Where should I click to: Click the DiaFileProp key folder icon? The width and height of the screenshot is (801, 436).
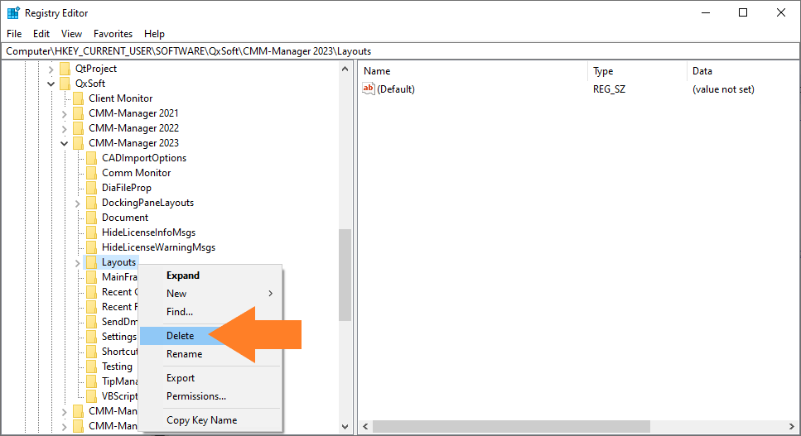(92, 188)
